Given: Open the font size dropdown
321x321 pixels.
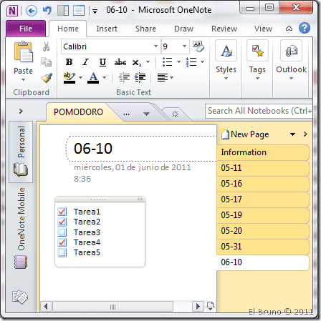Looking at the screenshot, I should point(184,46).
